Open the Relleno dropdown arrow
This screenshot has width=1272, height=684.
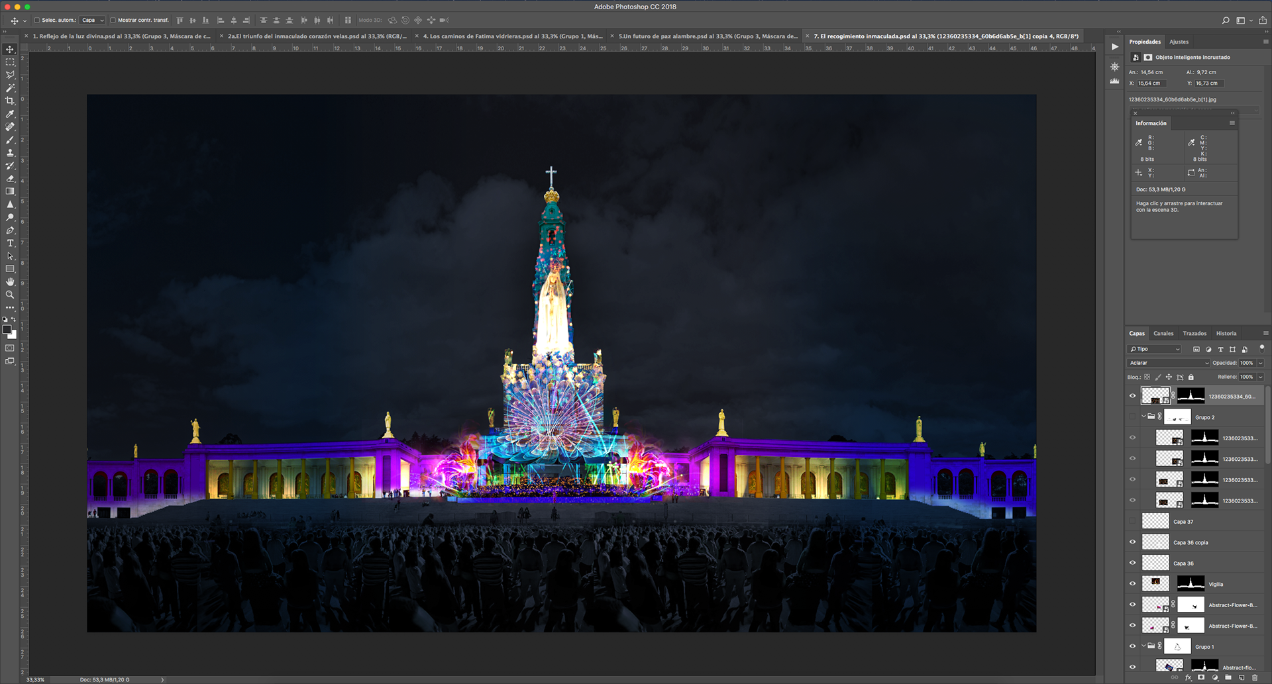point(1261,377)
